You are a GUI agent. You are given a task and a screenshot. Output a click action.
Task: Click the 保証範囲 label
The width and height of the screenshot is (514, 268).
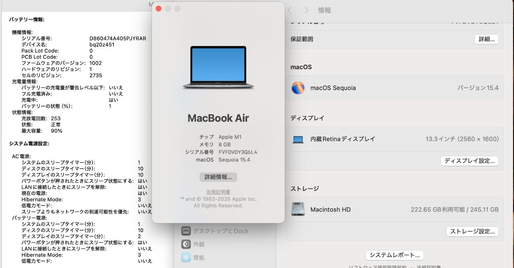tap(302, 39)
